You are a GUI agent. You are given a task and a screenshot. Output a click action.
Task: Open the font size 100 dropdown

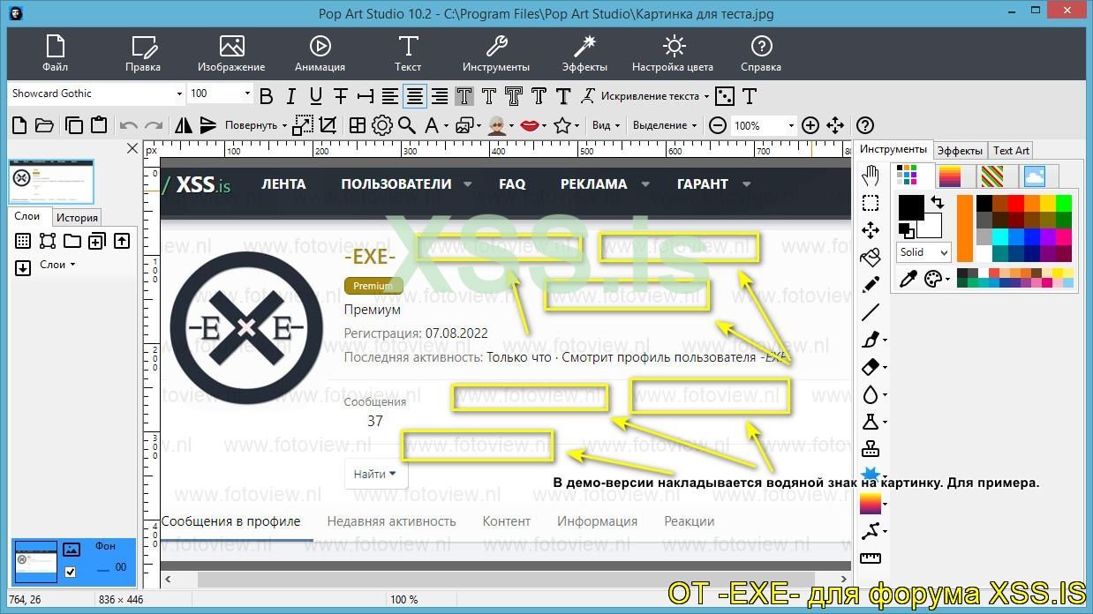[x=247, y=94]
